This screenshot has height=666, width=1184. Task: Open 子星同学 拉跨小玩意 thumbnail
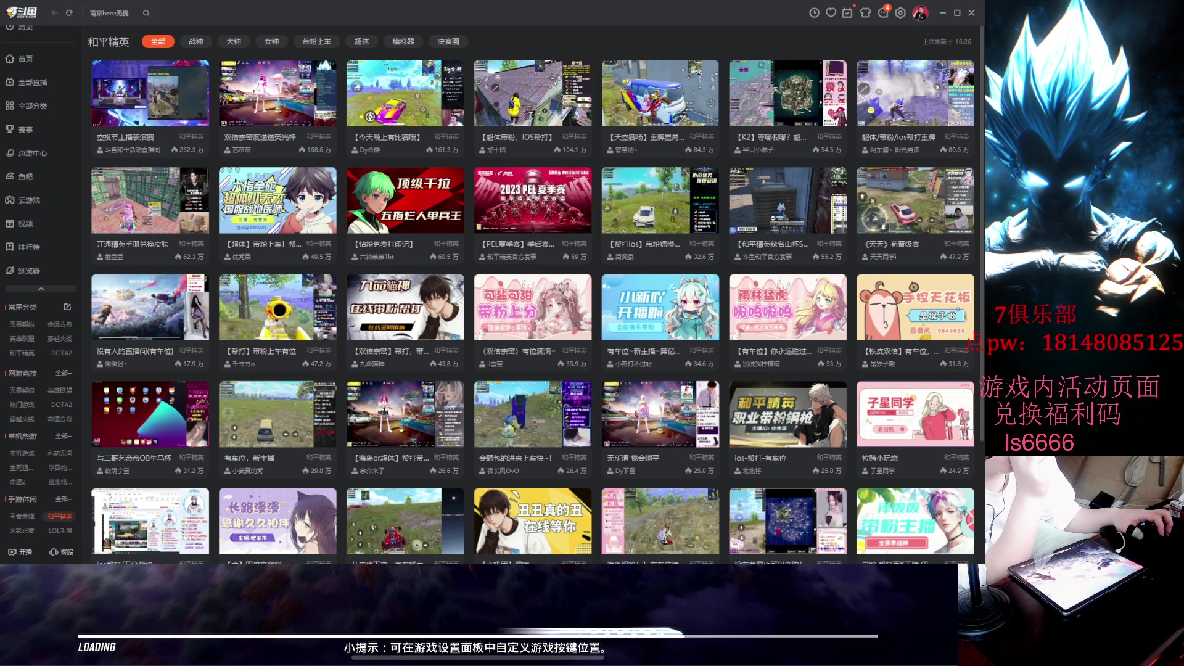915,414
